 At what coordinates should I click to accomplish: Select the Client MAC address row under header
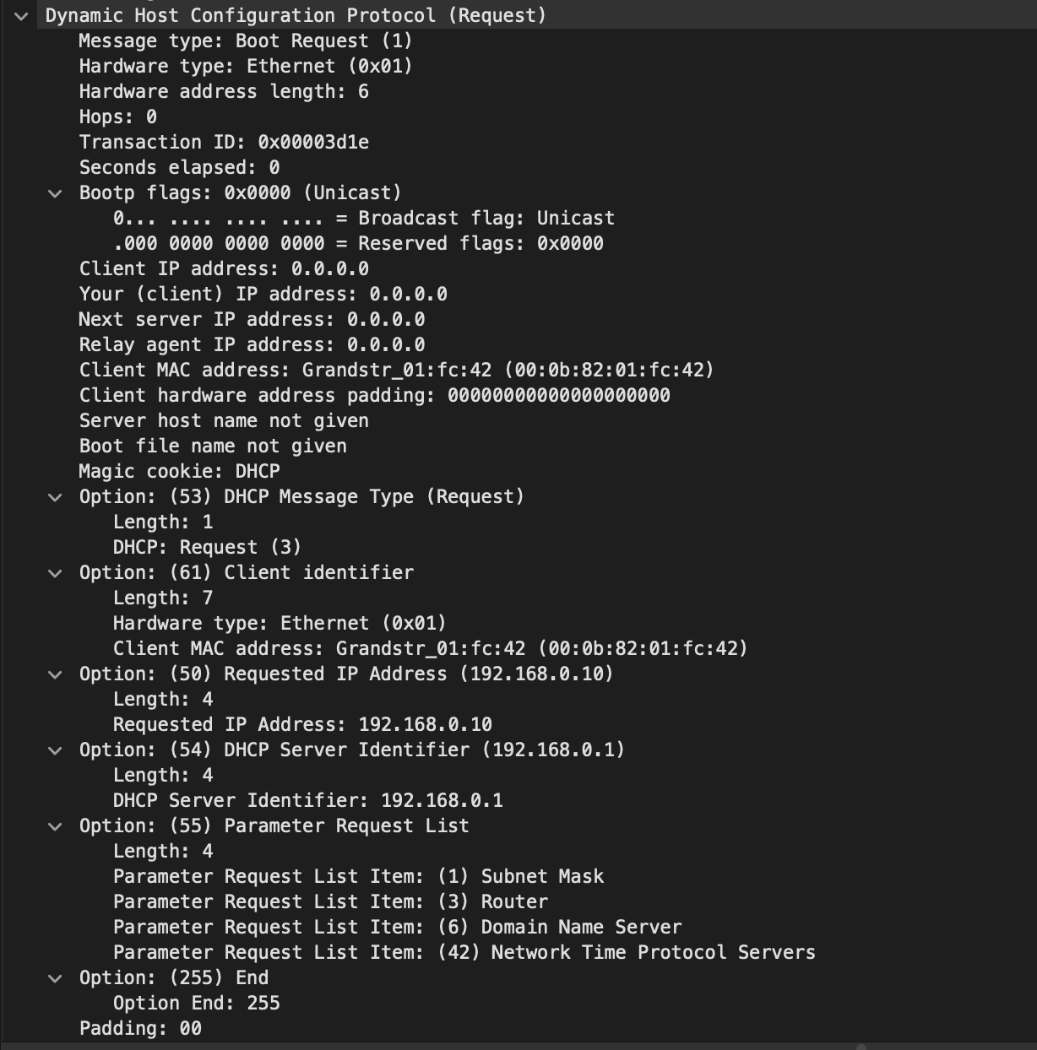pyautogui.click(x=396, y=370)
